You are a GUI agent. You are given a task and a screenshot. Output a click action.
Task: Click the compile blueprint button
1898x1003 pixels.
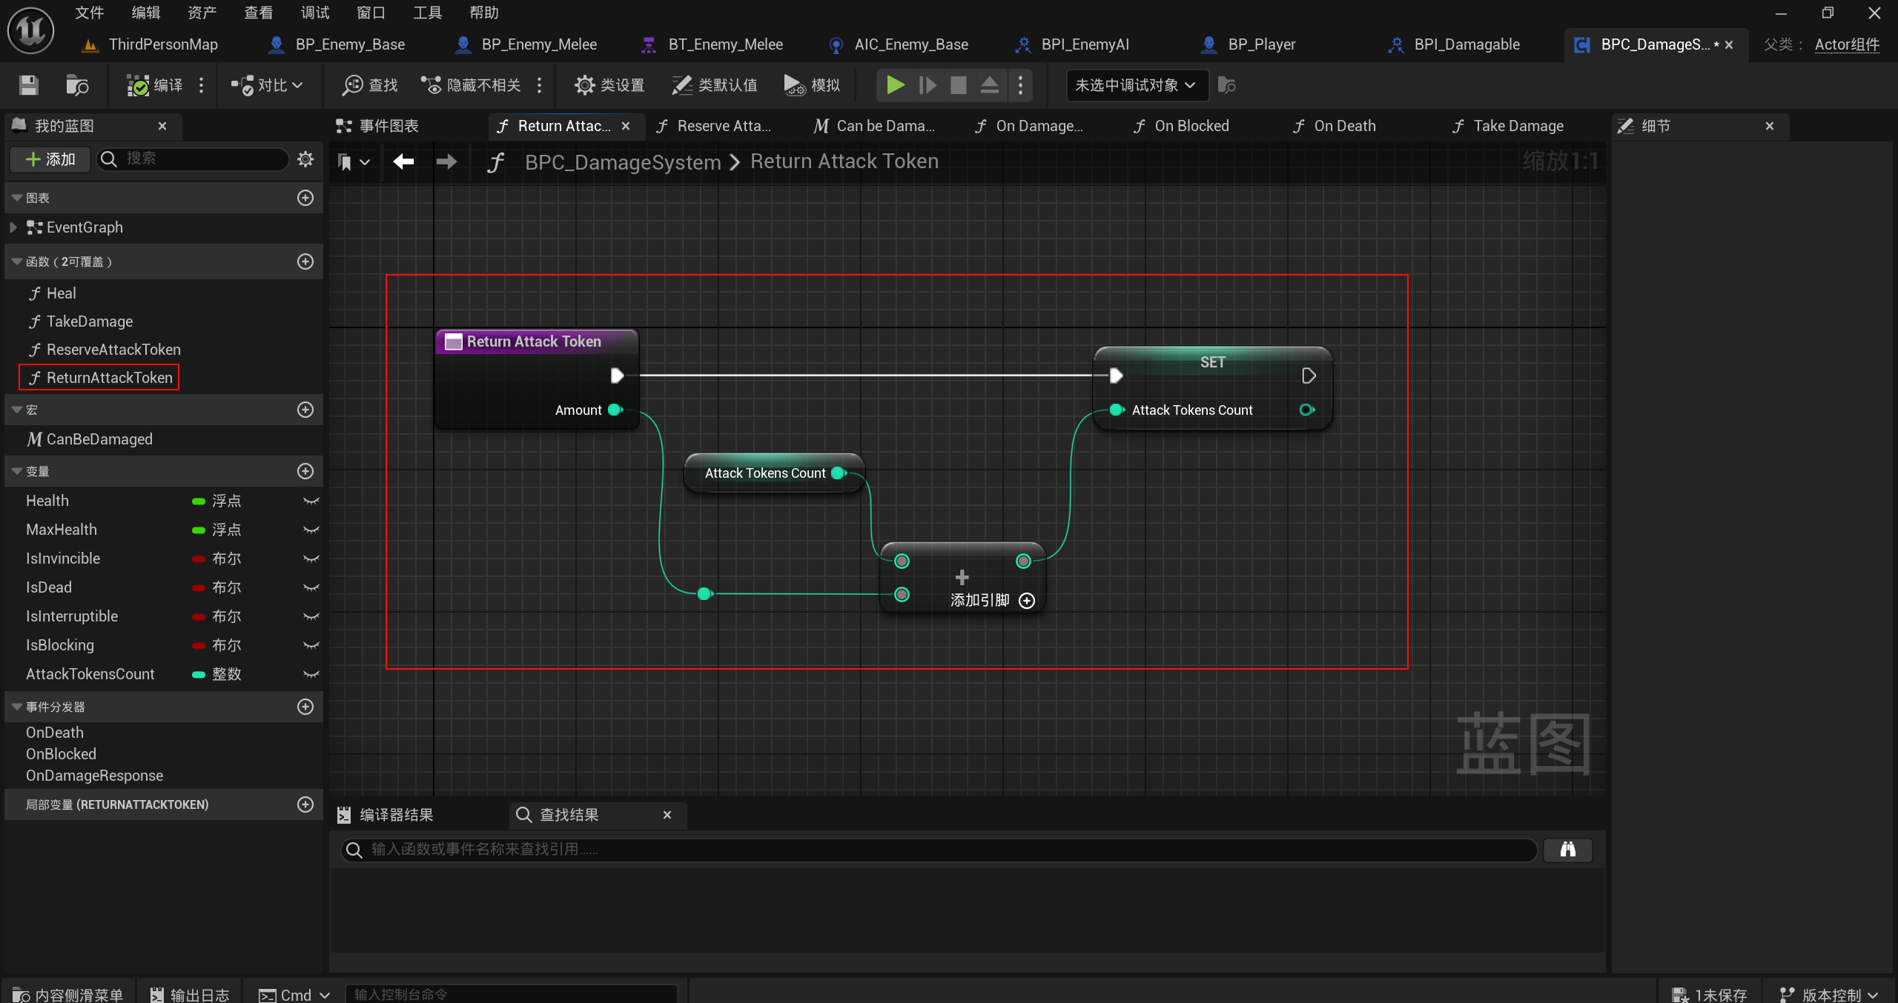[x=154, y=85]
